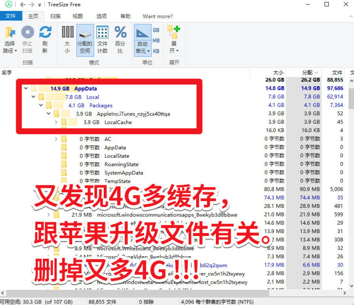The width and height of the screenshot is (354, 305).
Task: Sort by the Files (文件) column header
Action: coord(337,72)
